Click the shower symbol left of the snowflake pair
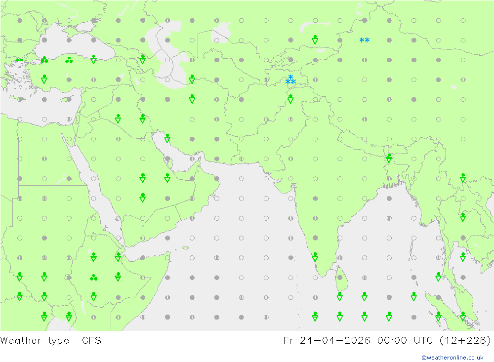Image resolution: width=494 pixels, height=362 pixels. coord(315,40)
